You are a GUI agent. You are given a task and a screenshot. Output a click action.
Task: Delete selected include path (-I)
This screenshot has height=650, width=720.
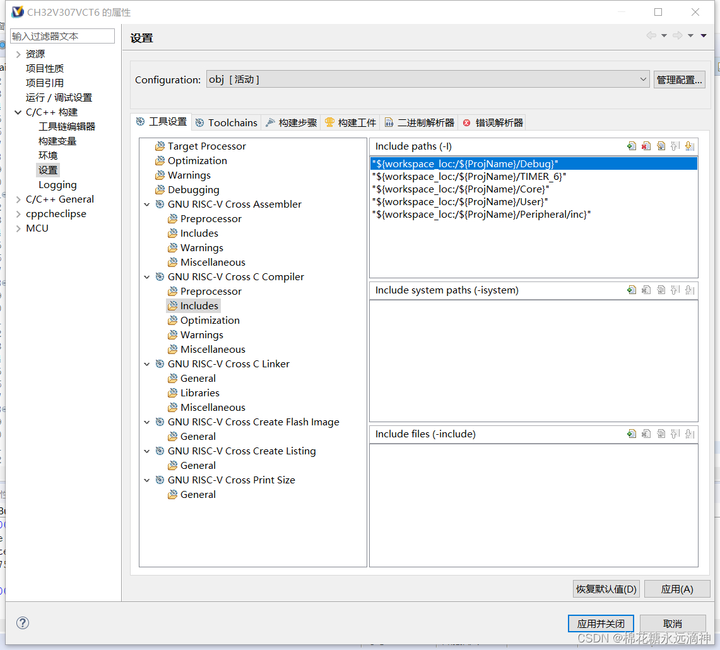[x=646, y=146]
